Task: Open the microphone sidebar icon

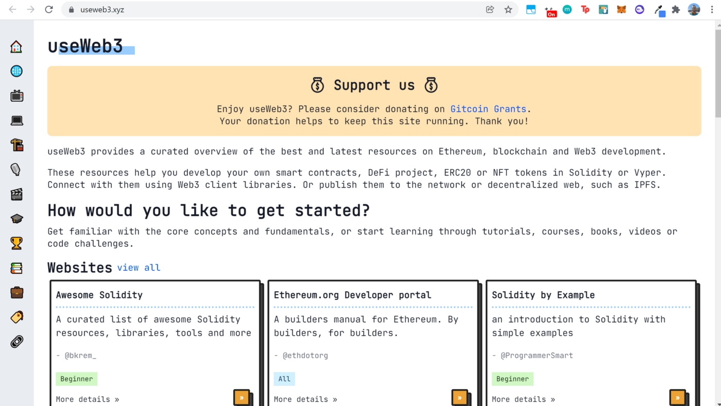Action: point(16,169)
